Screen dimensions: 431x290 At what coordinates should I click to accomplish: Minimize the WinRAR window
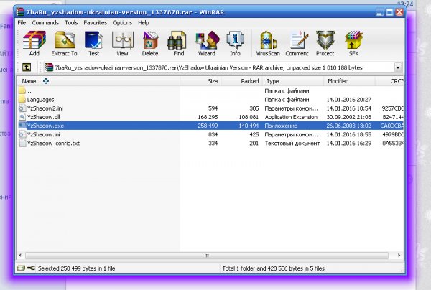click(x=379, y=12)
